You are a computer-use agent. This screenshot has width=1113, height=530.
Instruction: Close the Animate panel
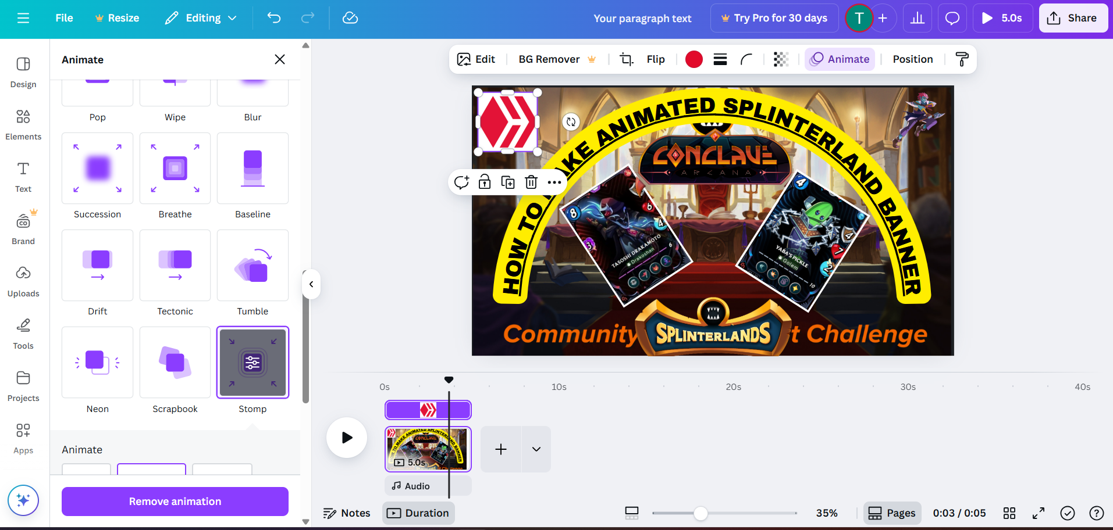coord(280,59)
